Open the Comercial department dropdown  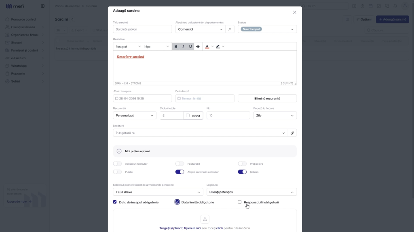tap(201, 29)
